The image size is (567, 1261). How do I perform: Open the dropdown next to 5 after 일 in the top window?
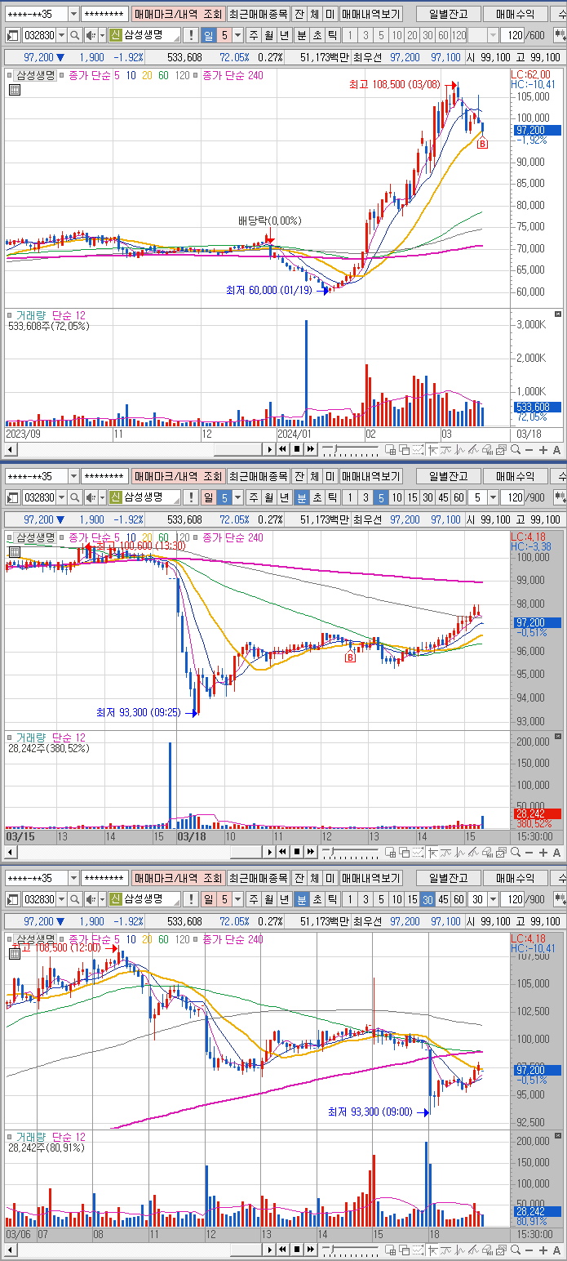(237, 35)
